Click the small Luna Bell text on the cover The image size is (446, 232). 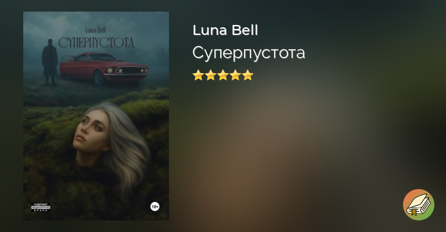click(96, 30)
